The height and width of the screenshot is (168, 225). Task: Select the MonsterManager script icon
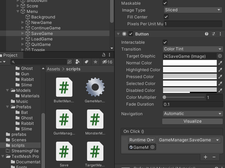tap(95, 119)
